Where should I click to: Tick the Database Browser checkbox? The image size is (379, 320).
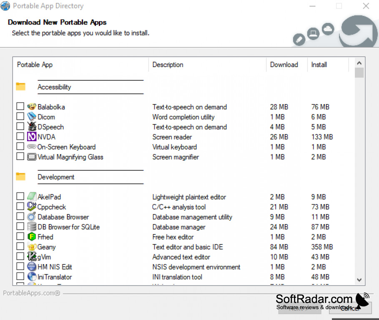pos(20,216)
